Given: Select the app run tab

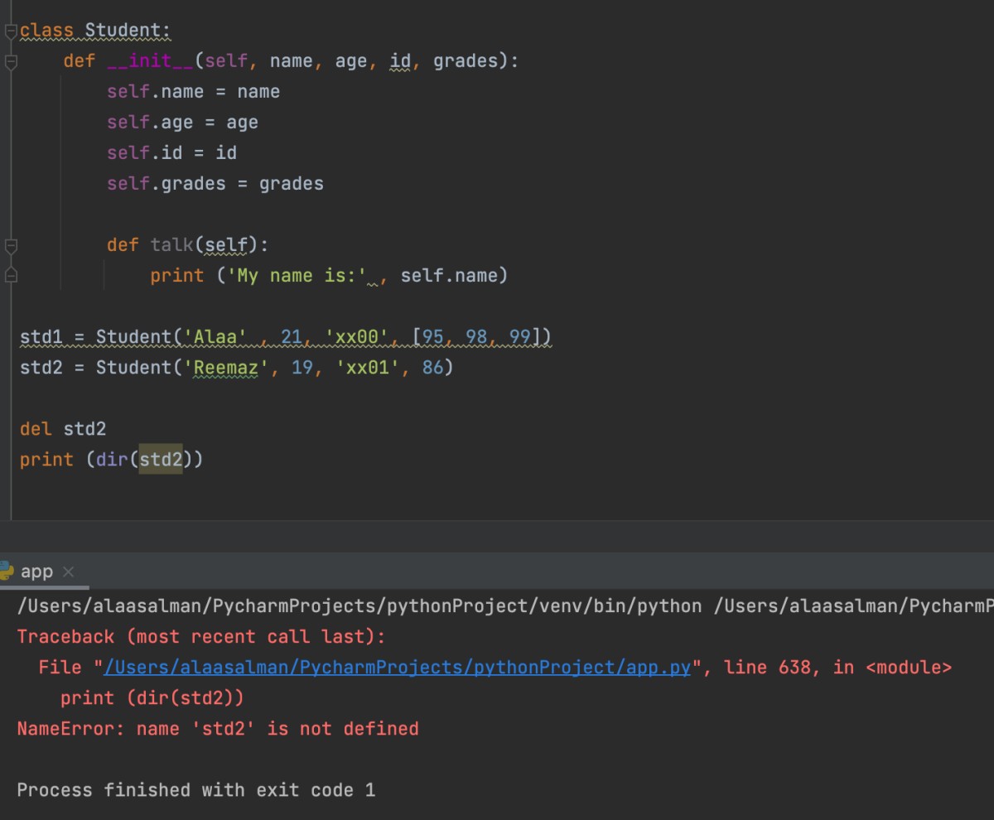Looking at the screenshot, I should click(36, 572).
